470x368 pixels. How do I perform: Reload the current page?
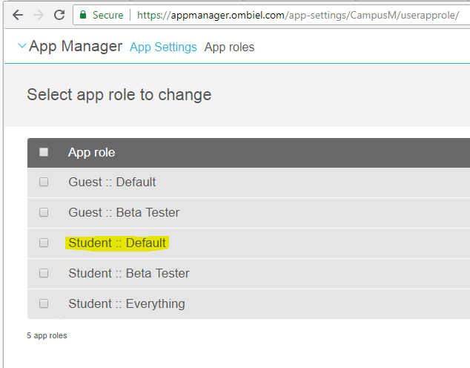click(x=59, y=15)
